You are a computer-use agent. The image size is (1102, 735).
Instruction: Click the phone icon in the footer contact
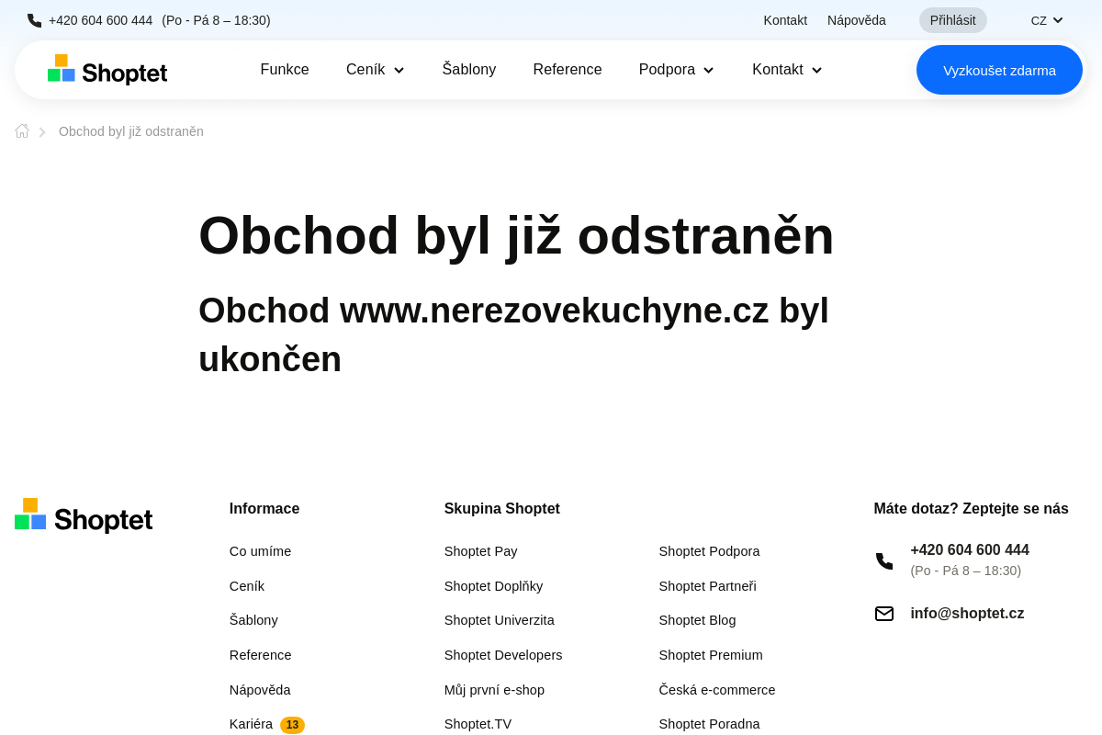point(883,560)
